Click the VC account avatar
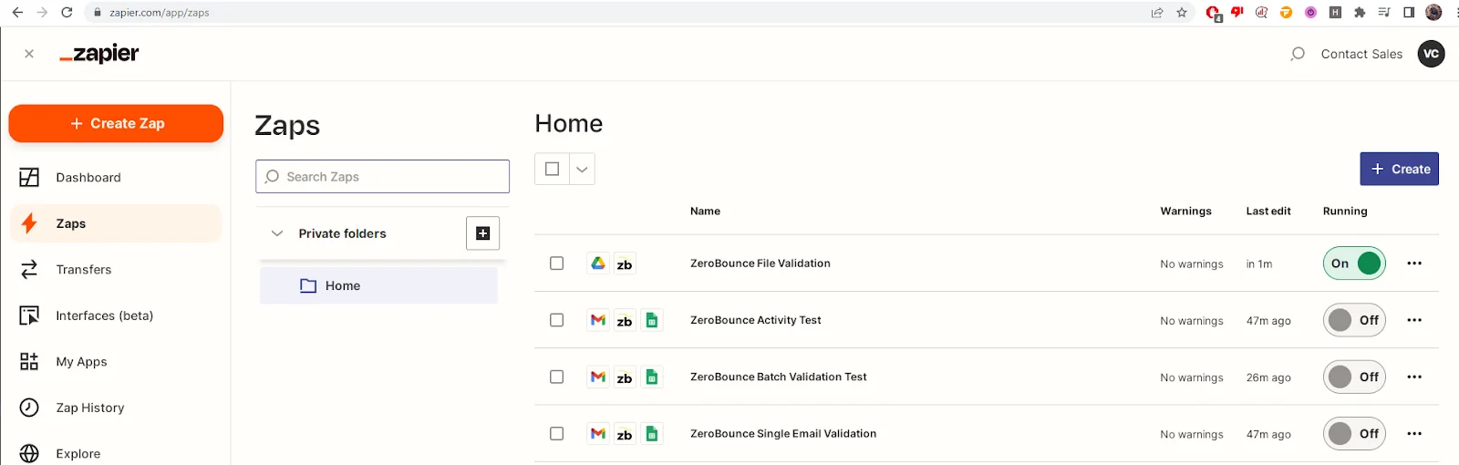The height and width of the screenshot is (465, 1459). pyautogui.click(x=1431, y=54)
